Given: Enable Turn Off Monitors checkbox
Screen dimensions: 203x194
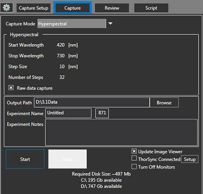Looking at the screenshot, I should [134, 166].
